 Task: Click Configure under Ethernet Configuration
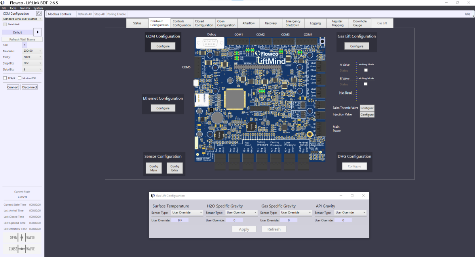click(x=163, y=108)
